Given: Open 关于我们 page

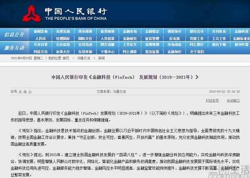Looking at the screenshot, I should point(197,52).
